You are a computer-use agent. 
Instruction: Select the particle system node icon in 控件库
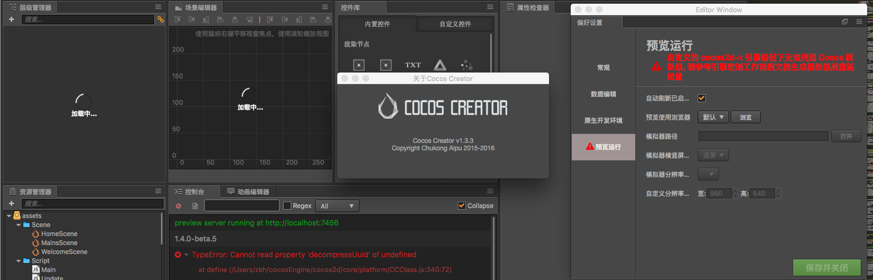pyautogui.click(x=467, y=65)
